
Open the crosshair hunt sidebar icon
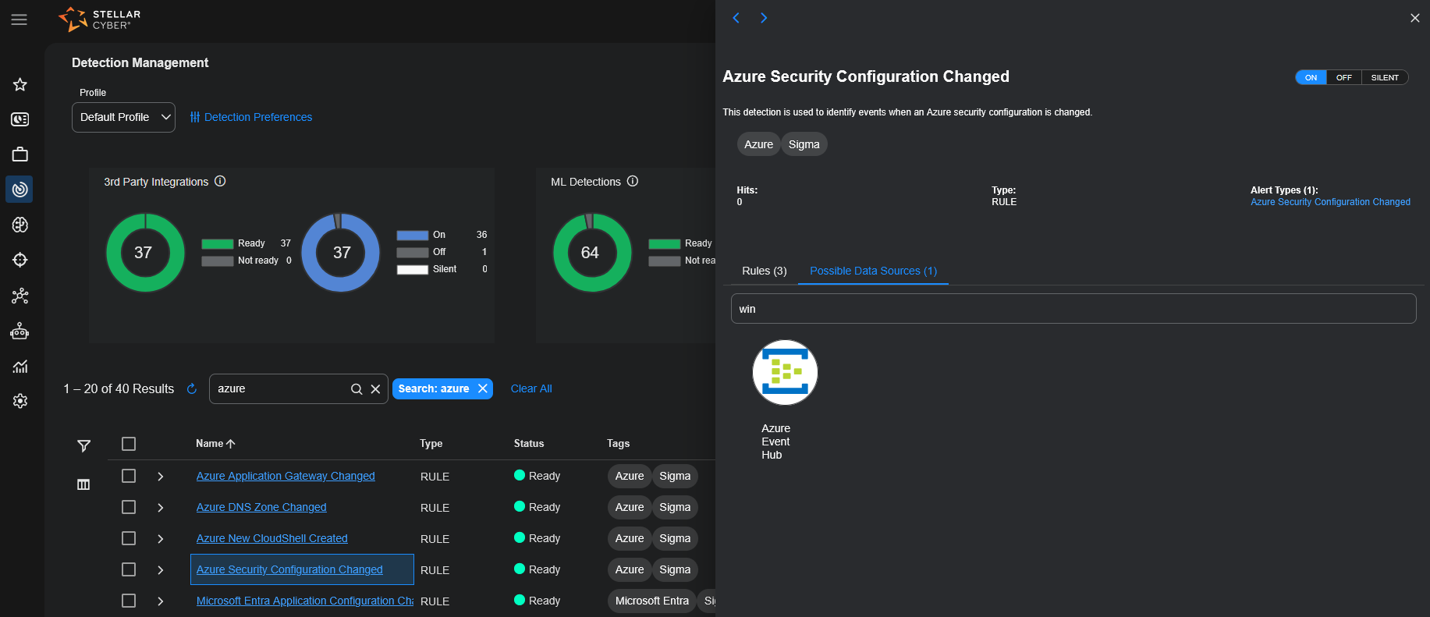pos(20,260)
